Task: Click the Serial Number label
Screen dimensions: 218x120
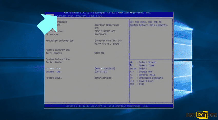Action: 54,62
